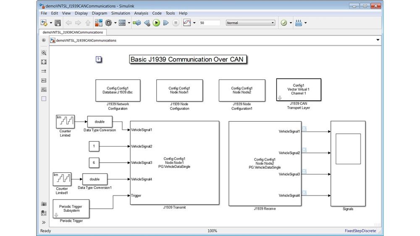Click the simulation stop time field
420x236 pixels.
pos(210,23)
